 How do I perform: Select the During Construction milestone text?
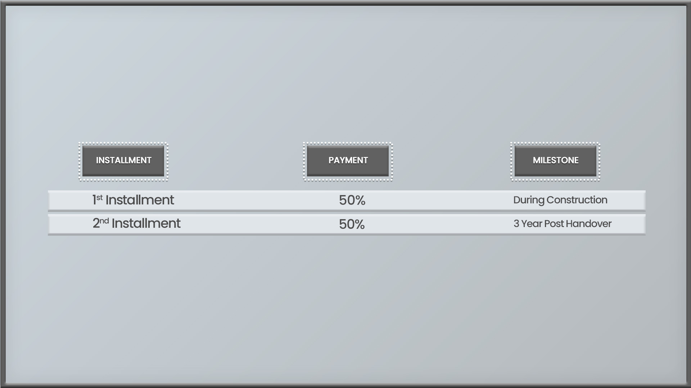click(560, 200)
